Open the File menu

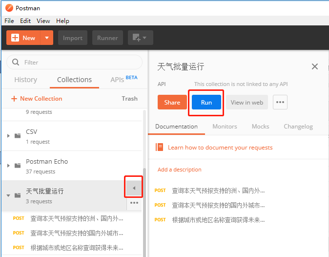9,21
